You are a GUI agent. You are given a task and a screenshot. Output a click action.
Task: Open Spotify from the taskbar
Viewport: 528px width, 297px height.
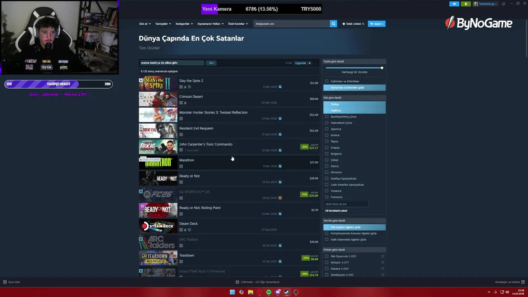(269, 292)
